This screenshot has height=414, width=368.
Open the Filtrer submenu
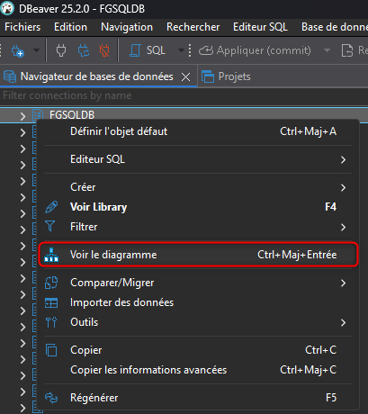click(x=198, y=227)
